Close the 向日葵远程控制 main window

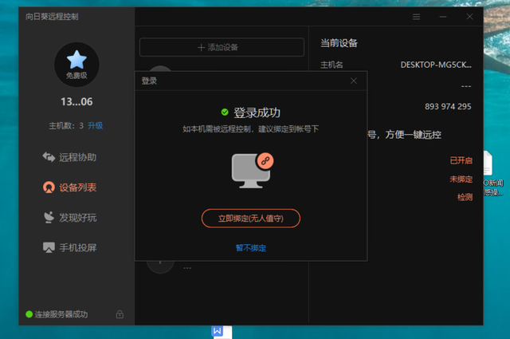pos(469,17)
